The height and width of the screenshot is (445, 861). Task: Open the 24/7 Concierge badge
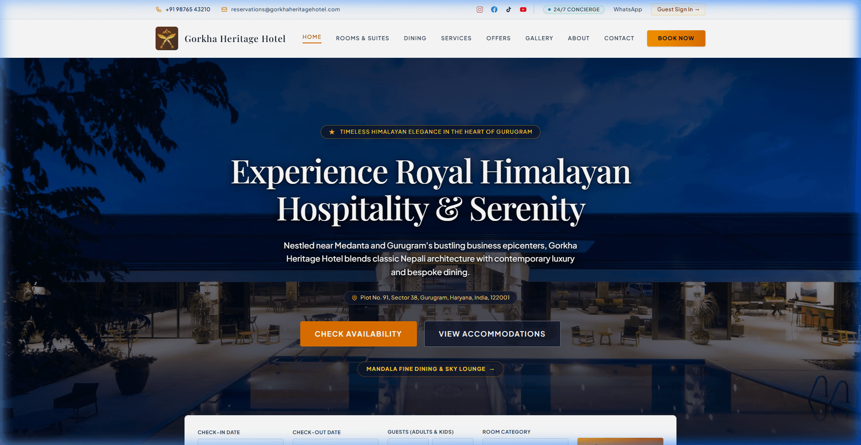click(x=573, y=9)
